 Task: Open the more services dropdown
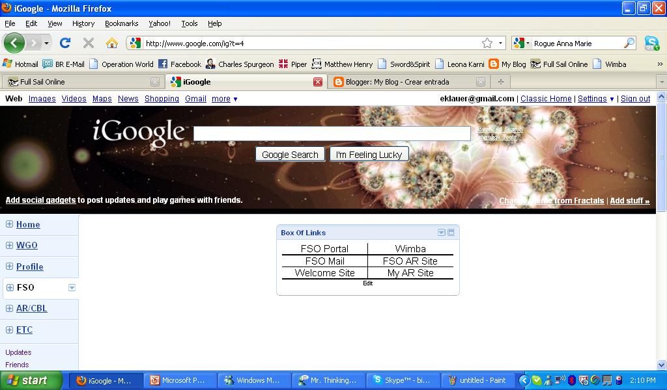(x=225, y=99)
